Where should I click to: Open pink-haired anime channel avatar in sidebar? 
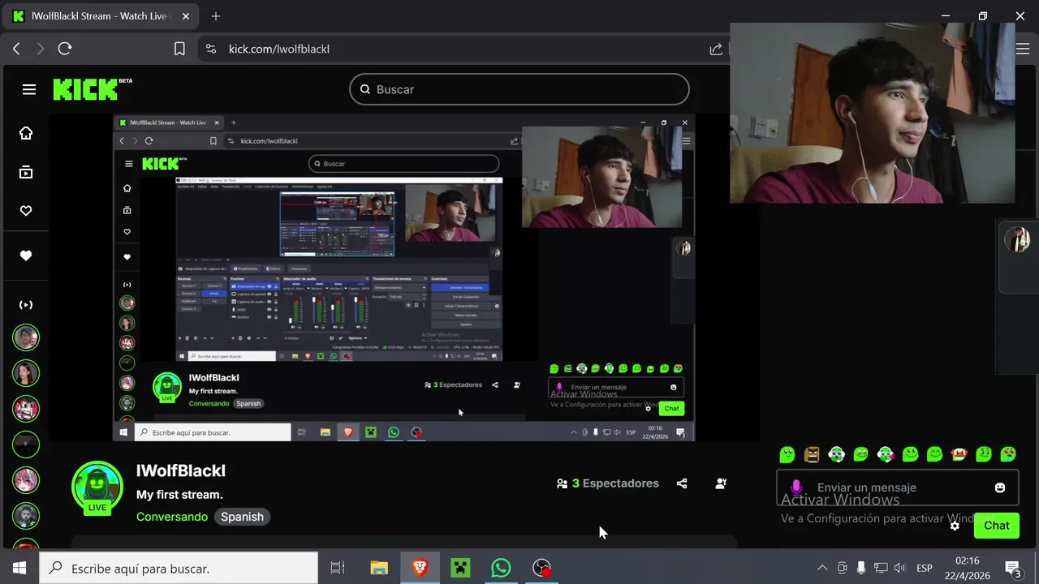point(26,480)
